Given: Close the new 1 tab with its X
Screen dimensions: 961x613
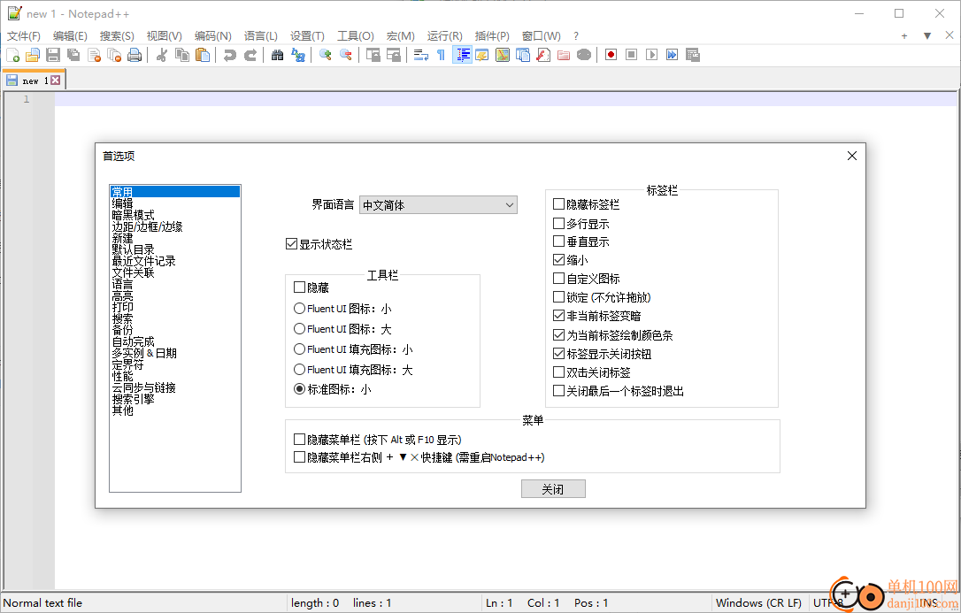Looking at the screenshot, I should [x=55, y=80].
